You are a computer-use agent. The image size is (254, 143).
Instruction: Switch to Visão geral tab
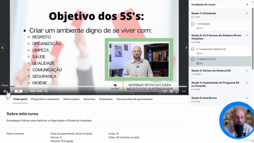click(x=20, y=99)
